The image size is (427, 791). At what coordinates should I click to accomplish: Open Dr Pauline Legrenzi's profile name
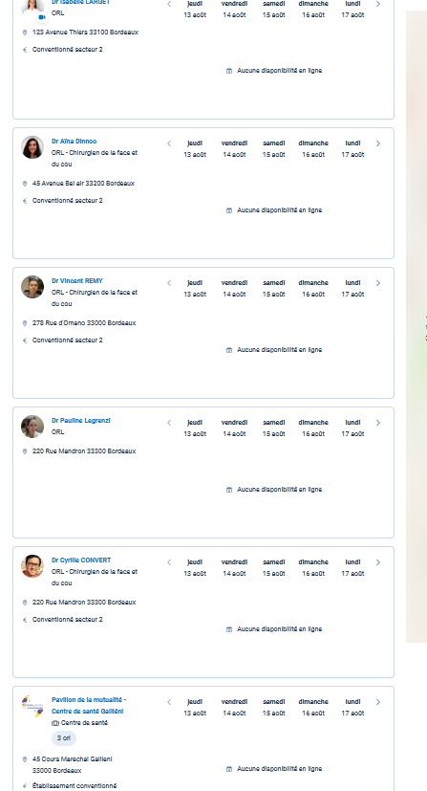(x=81, y=421)
